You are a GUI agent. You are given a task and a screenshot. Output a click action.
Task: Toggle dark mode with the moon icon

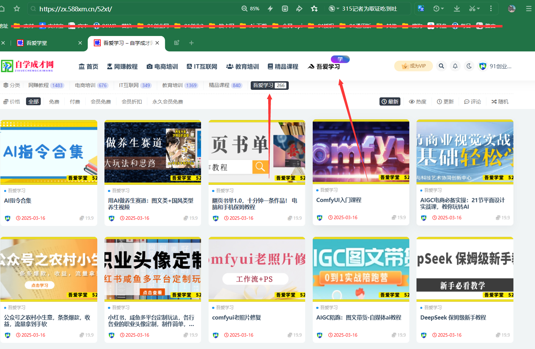click(469, 66)
